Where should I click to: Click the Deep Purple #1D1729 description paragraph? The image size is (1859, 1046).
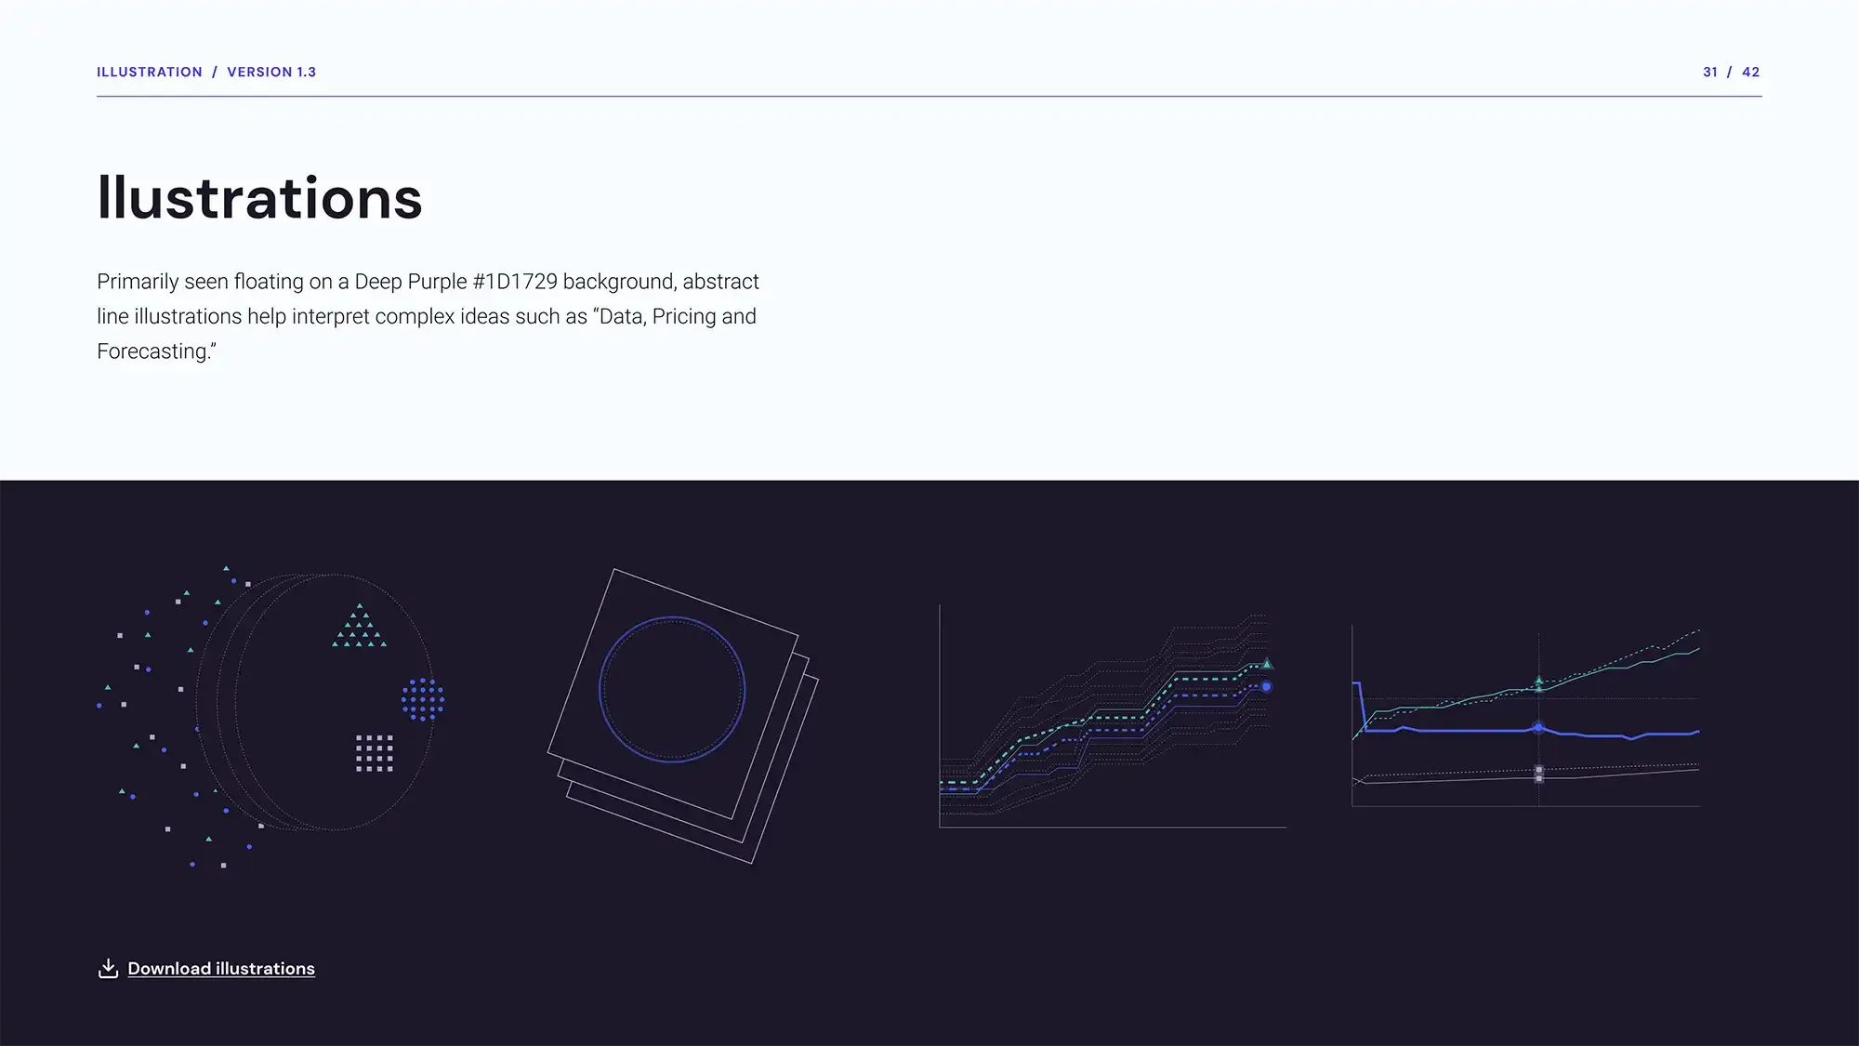(x=428, y=316)
